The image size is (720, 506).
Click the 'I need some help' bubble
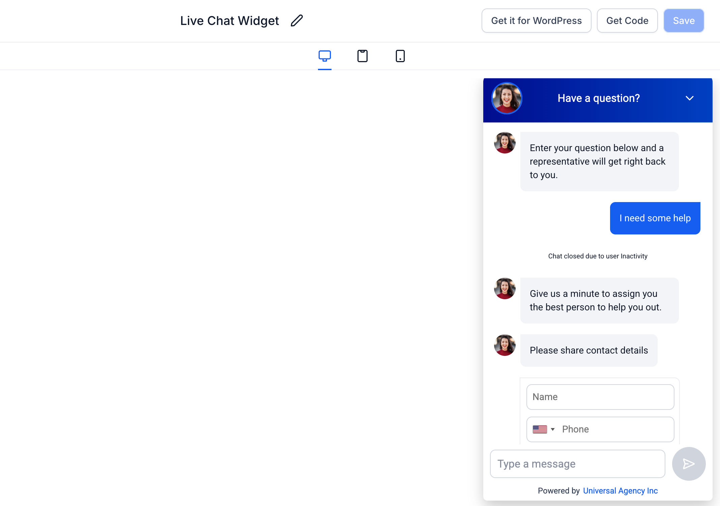click(x=655, y=218)
